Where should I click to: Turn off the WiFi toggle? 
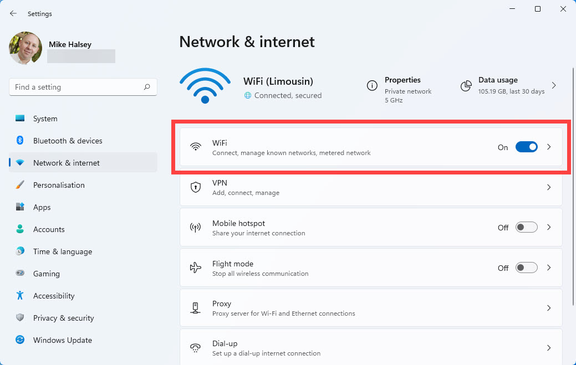526,147
